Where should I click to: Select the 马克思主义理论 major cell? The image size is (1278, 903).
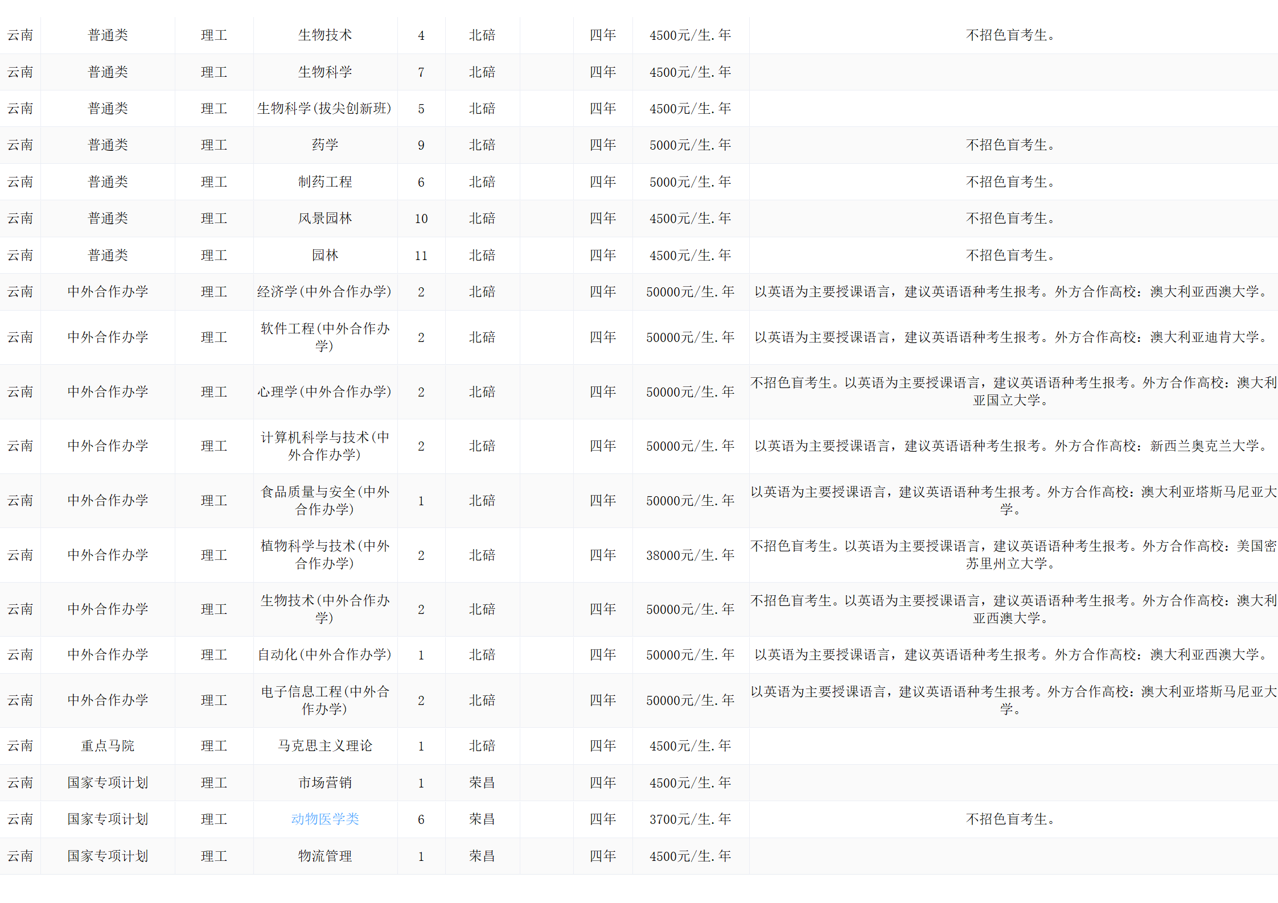point(325,746)
